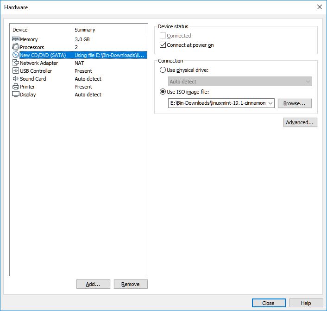Image resolution: width=327 pixels, height=311 pixels.
Task: Click the Sound Card speaker icon
Action: [x=16, y=79]
